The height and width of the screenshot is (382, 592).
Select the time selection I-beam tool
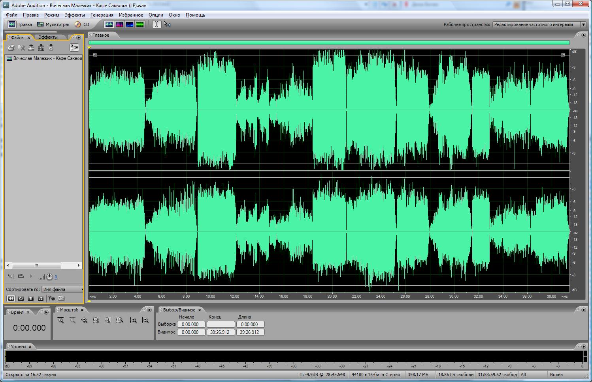(x=156, y=24)
